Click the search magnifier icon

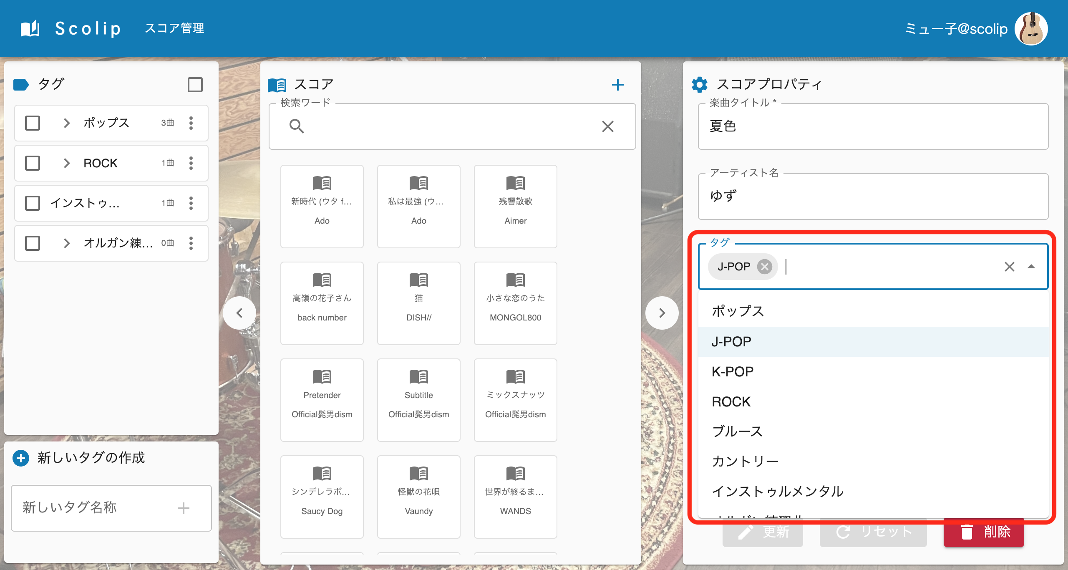pos(297,126)
